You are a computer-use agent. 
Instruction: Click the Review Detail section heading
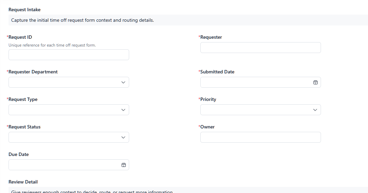pos(23,182)
